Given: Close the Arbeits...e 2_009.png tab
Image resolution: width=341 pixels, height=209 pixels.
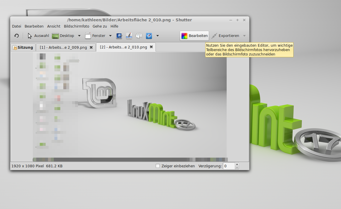Looking at the screenshot, I should tap(91, 48).
